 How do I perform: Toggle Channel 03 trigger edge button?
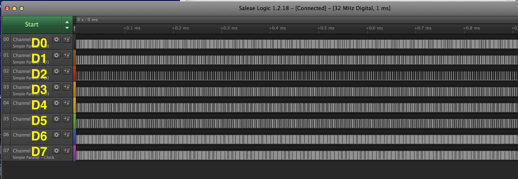(67, 87)
